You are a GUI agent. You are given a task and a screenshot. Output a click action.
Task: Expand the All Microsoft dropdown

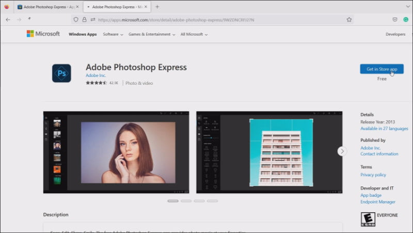[194, 34]
